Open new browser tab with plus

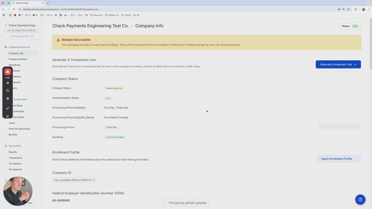(48, 3)
